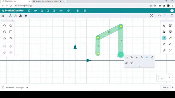
Task: Open settings via the gear icon
Action: pyautogui.click(x=78, y=11)
